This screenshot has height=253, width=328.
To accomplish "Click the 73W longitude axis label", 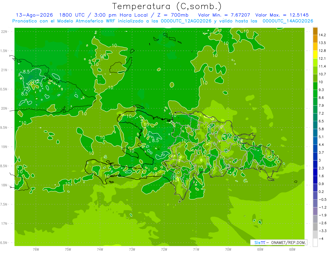I will 132,249.
